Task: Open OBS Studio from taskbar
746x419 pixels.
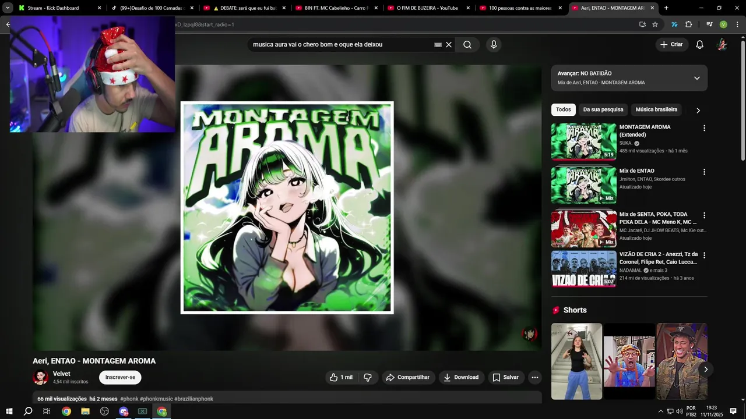Action: (104, 411)
